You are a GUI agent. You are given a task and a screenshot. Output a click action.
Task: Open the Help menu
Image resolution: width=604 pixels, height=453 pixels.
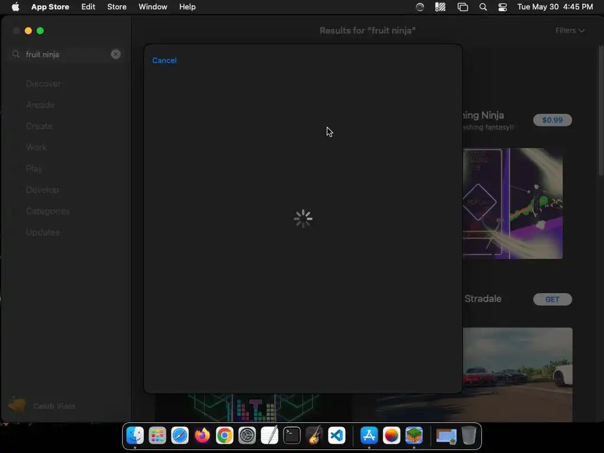click(187, 7)
